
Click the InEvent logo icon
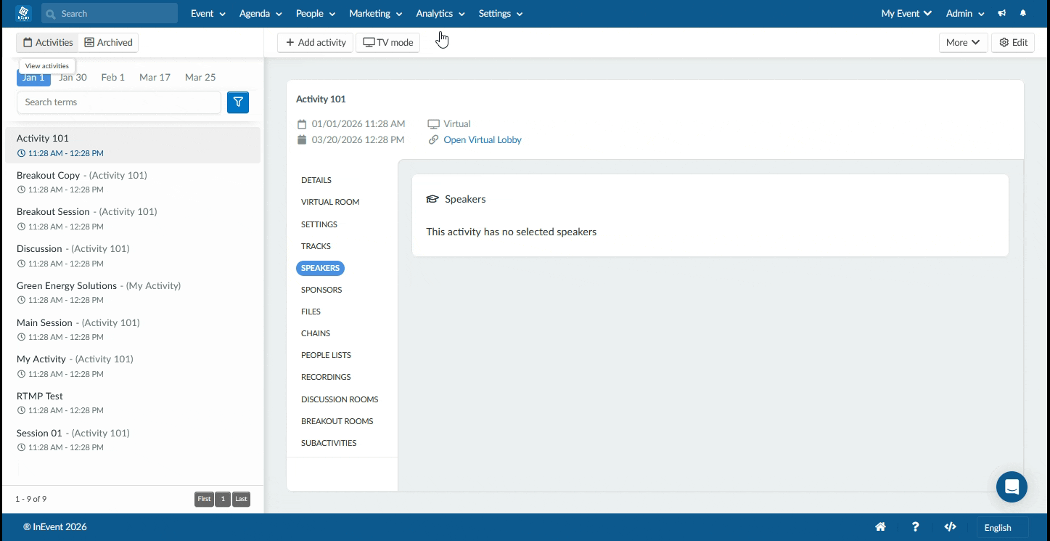click(23, 13)
